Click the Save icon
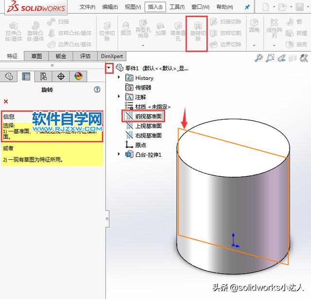 (x=299, y=7)
